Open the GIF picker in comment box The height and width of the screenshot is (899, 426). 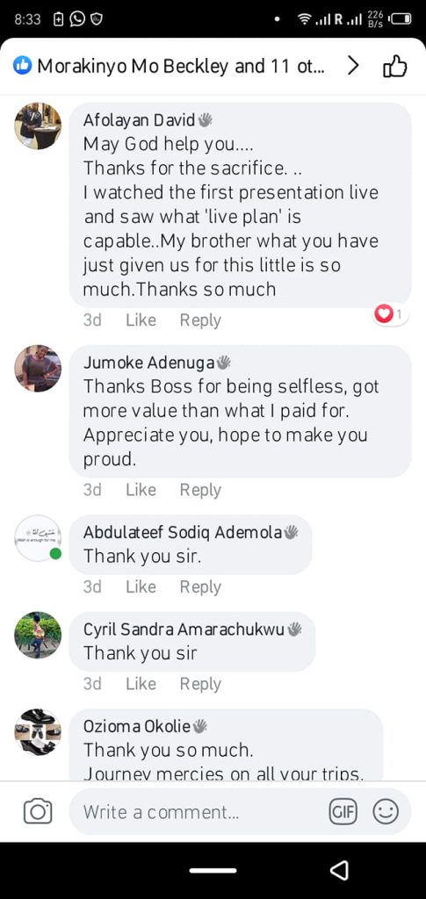343,812
